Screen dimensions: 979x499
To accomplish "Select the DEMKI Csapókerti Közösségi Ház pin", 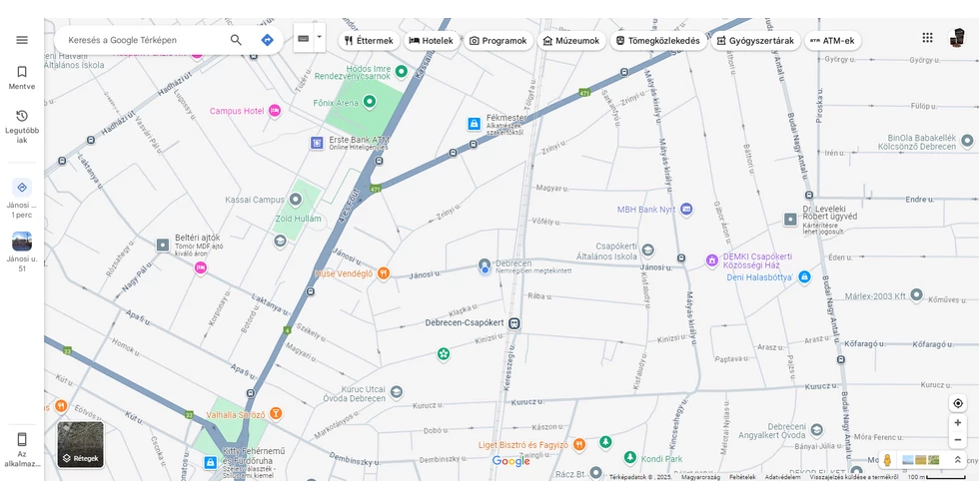I will click(x=711, y=260).
